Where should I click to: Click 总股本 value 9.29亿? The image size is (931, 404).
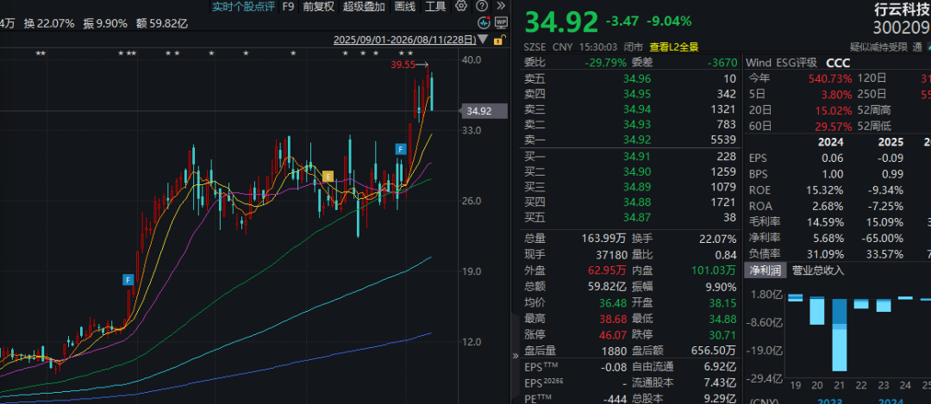pyautogui.click(x=718, y=399)
